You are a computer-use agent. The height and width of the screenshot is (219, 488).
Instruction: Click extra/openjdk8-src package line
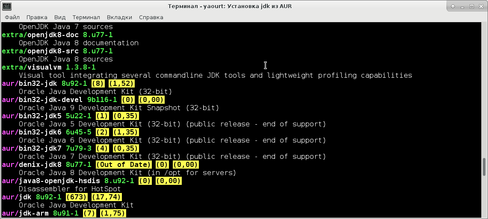[x=57, y=51]
